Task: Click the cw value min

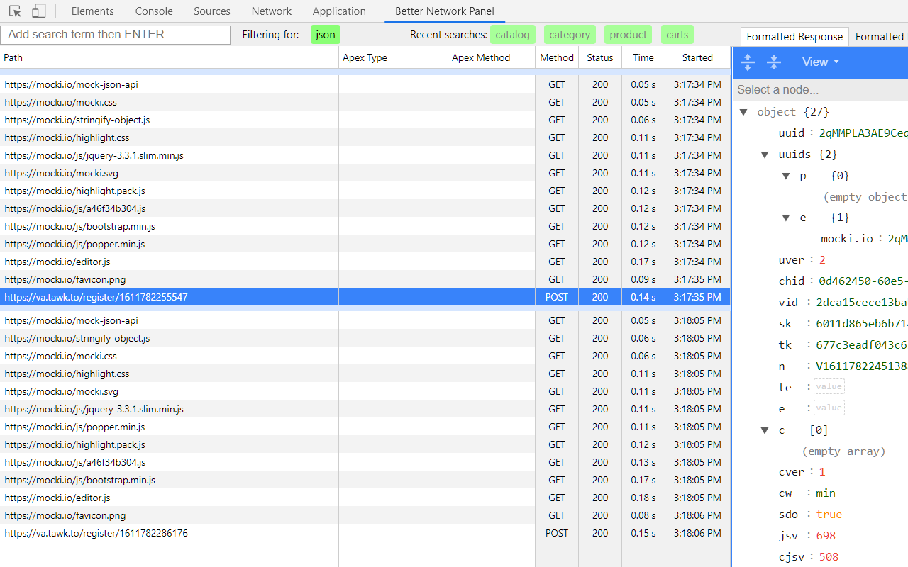Action: tap(826, 493)
